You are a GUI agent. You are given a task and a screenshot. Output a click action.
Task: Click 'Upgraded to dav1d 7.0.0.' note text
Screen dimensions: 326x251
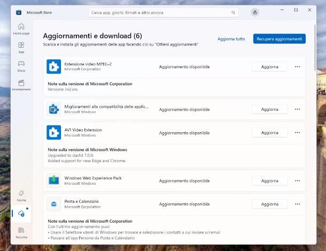click(x=71, y=155)
